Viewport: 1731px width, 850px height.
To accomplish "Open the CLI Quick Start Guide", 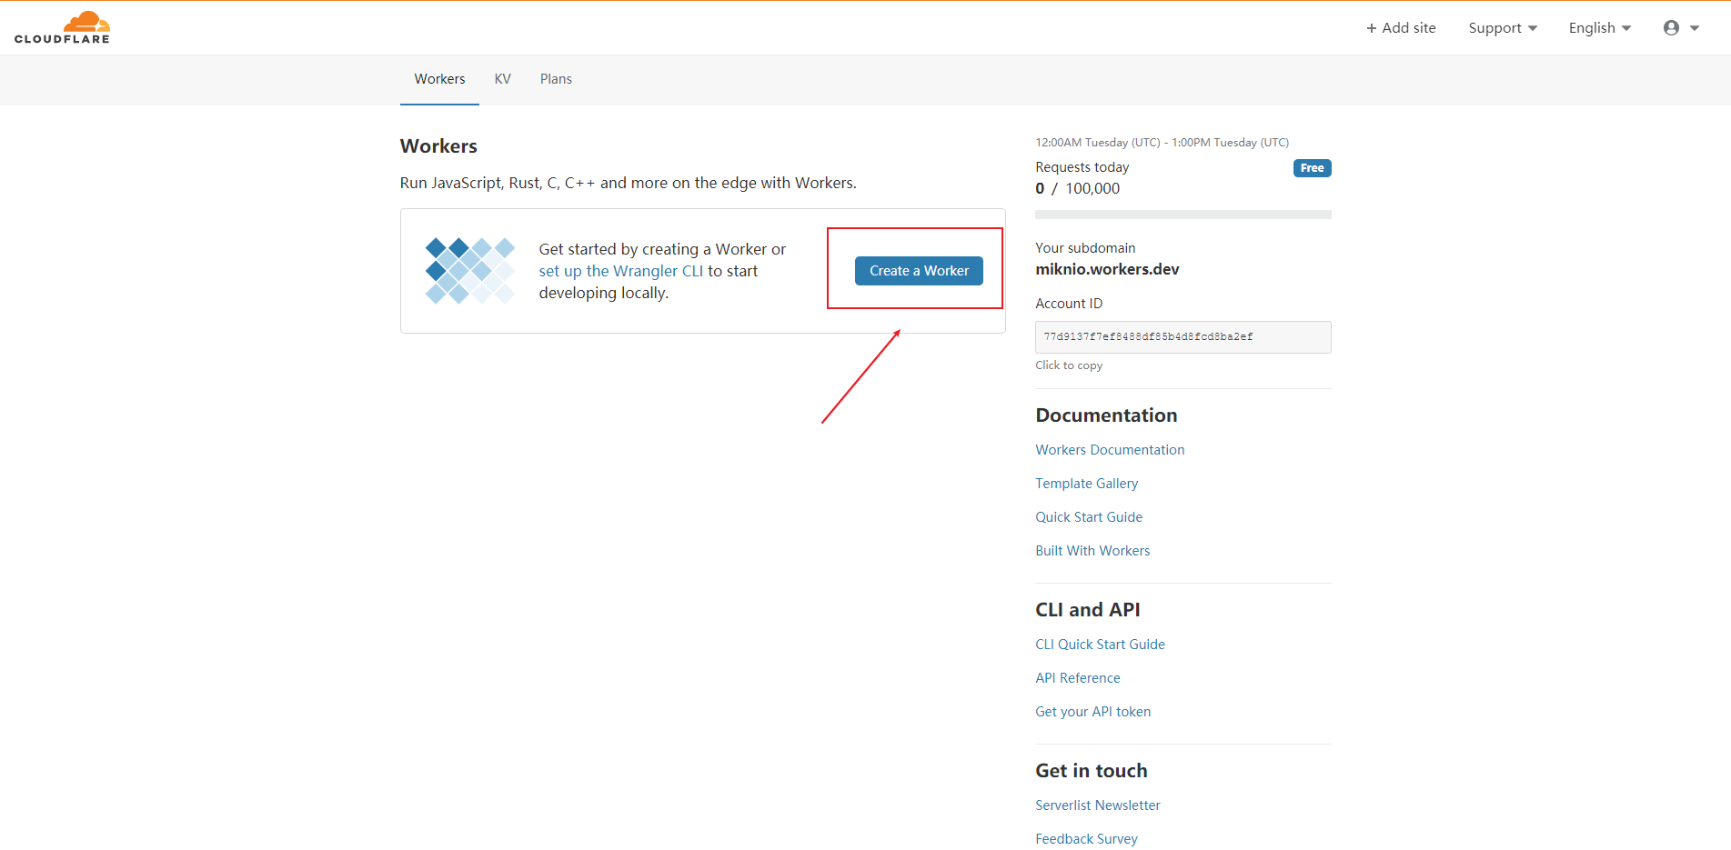I will pos(1100,644).
